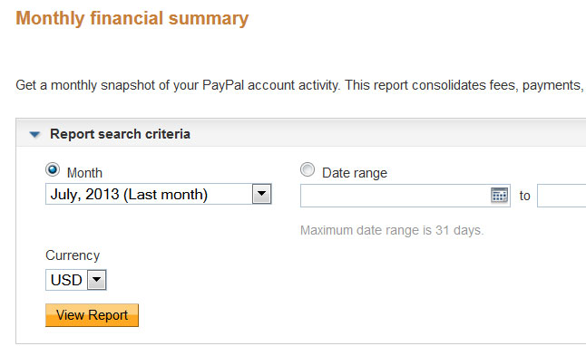Screen dimensions: 586x346
Task: Click the 'to' label between date fields
Action: (x=524, y=196)
